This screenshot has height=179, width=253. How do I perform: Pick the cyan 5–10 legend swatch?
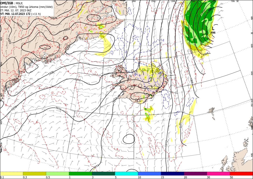126,173
